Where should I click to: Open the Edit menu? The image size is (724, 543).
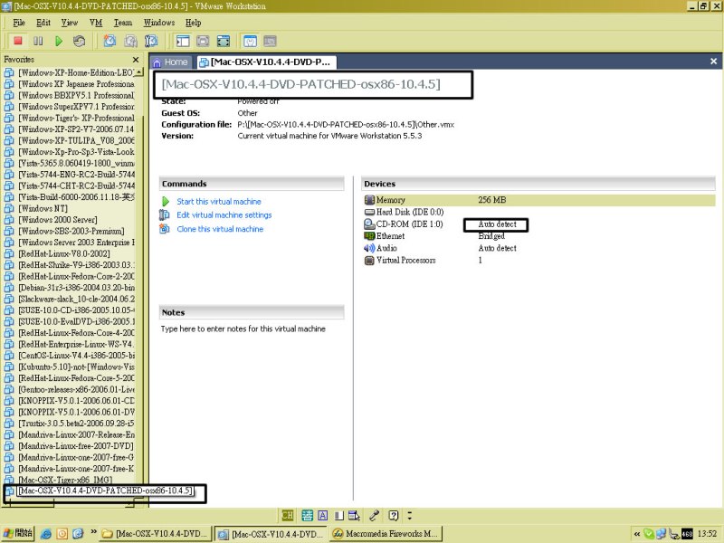click(43, 23)
